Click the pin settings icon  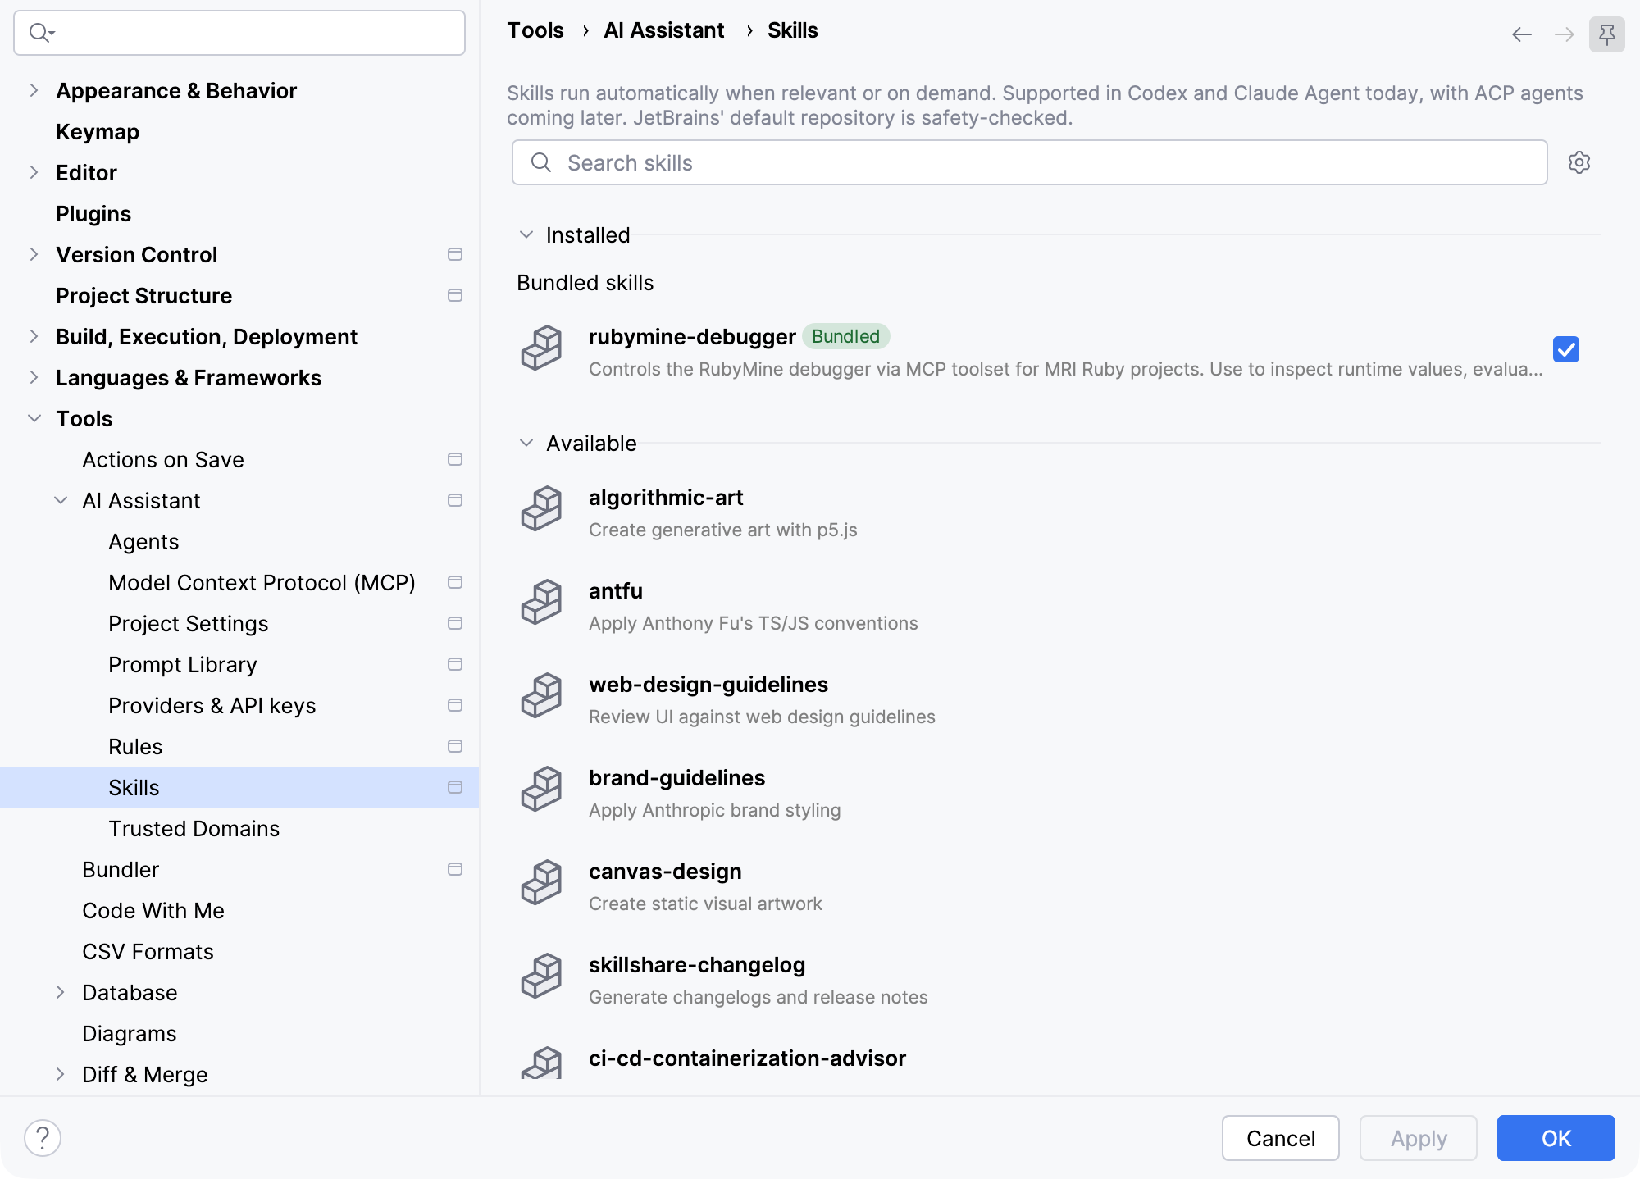click(x=1607, y=34)
